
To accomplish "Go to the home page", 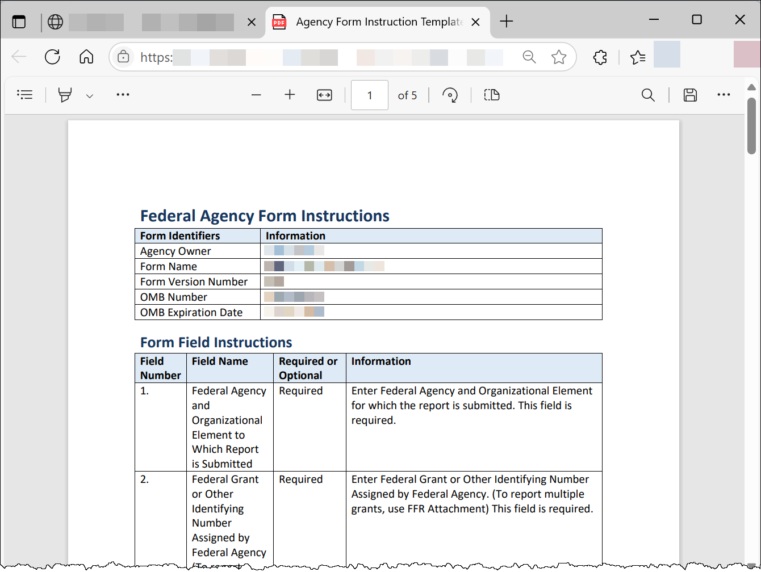I will click(x=86, y=57).
